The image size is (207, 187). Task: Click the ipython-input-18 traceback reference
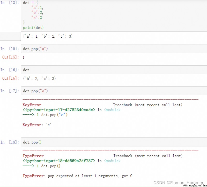tap(59, 161)
